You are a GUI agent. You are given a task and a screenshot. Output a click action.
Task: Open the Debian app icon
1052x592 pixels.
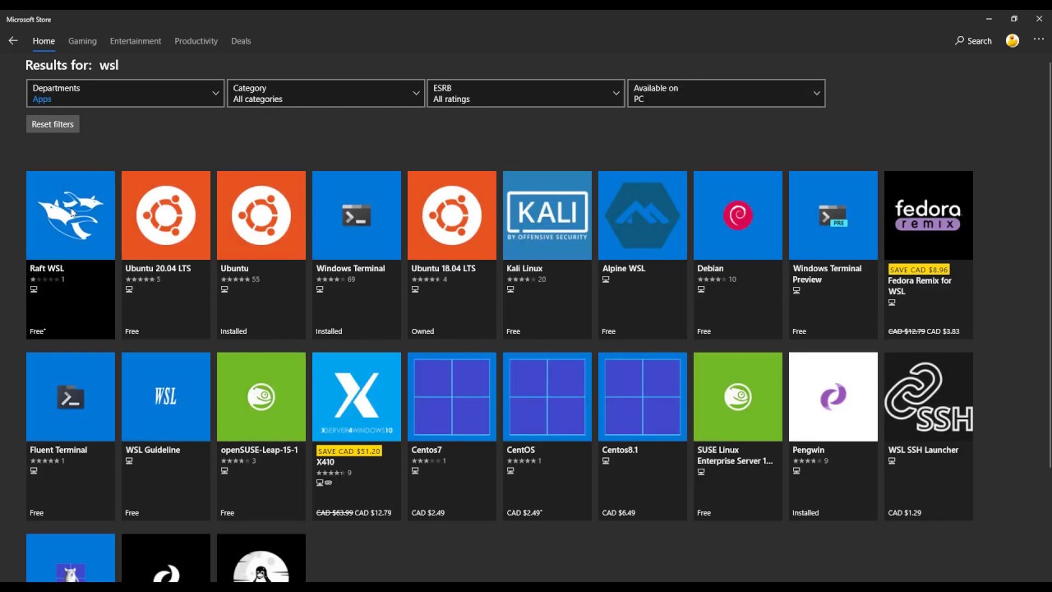(738, 215)
